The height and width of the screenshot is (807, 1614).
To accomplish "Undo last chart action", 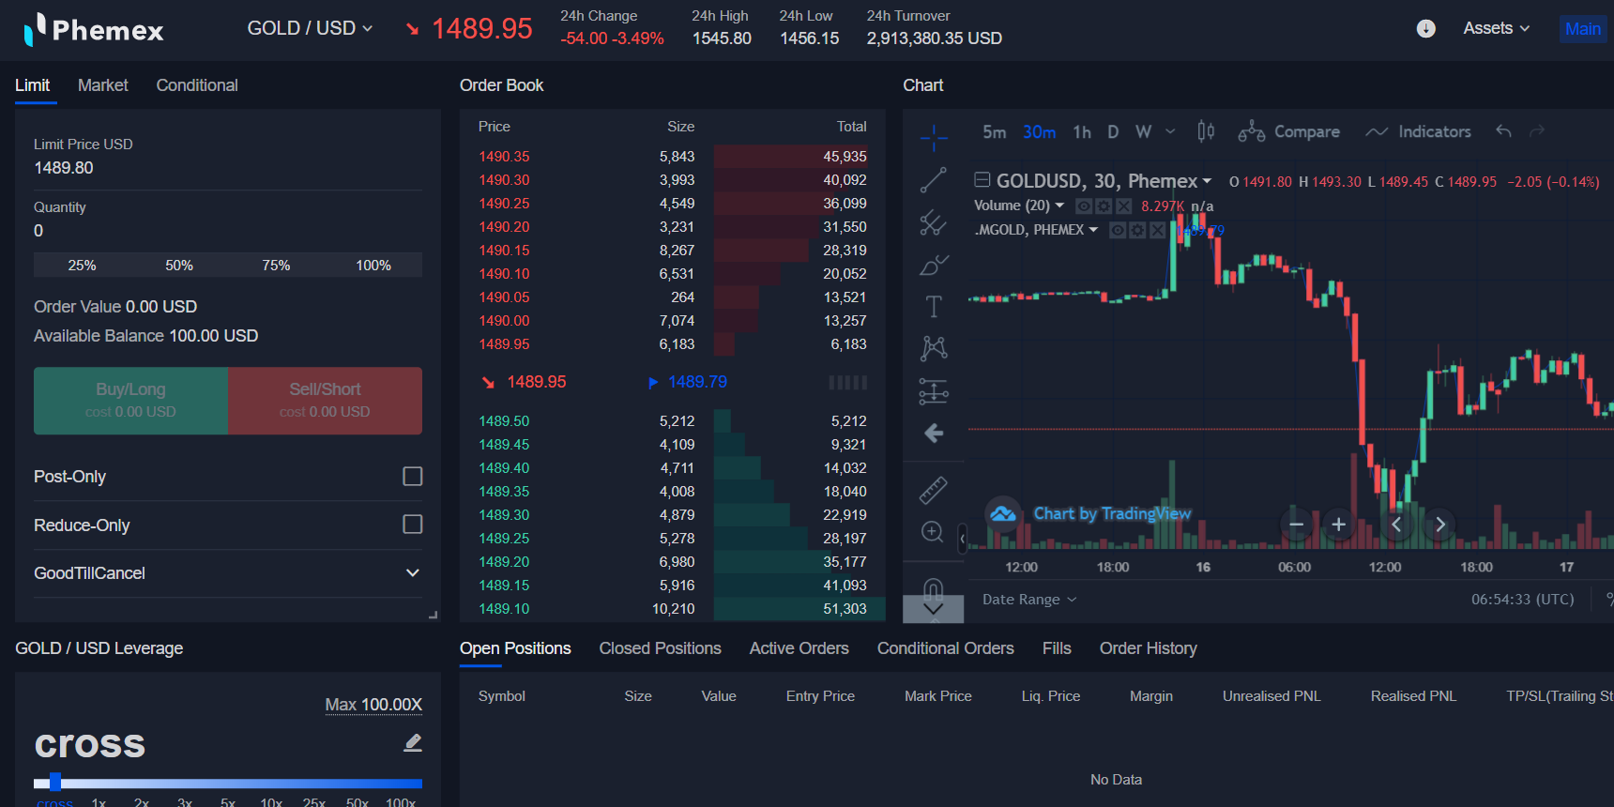I will click(1503, 131).
